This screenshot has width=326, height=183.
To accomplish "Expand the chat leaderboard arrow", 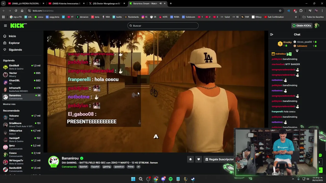I will (297, 51).
